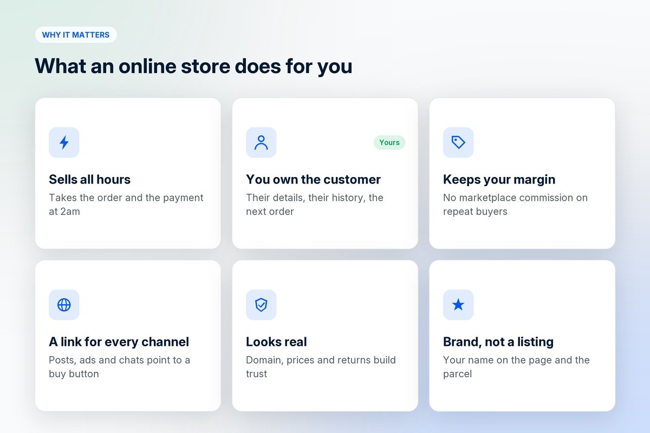Image resolution: width=650 pixels, height=433 pixels.
Task: Click the WHY IT MATTERS pill
Action: click(x=76, y=35)
